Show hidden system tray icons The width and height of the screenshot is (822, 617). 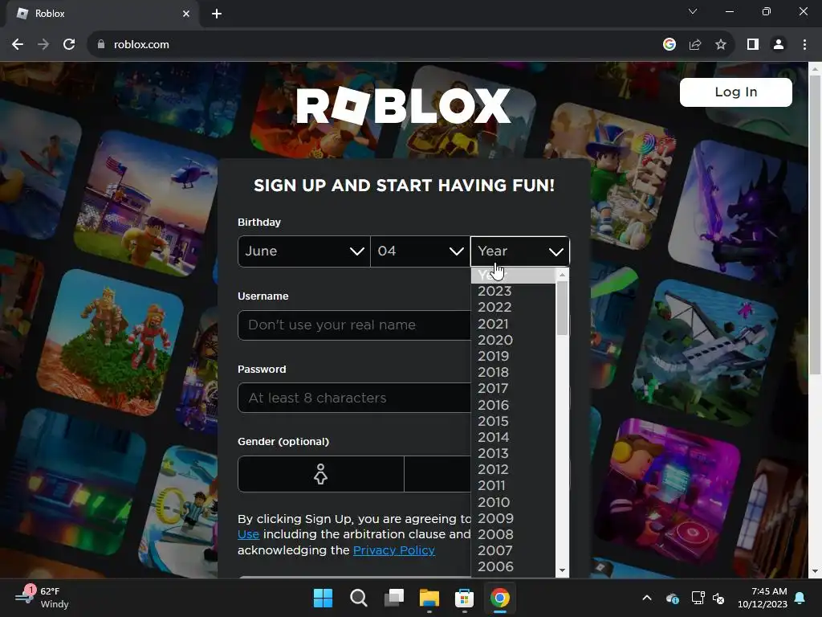[x=647, y=598]
